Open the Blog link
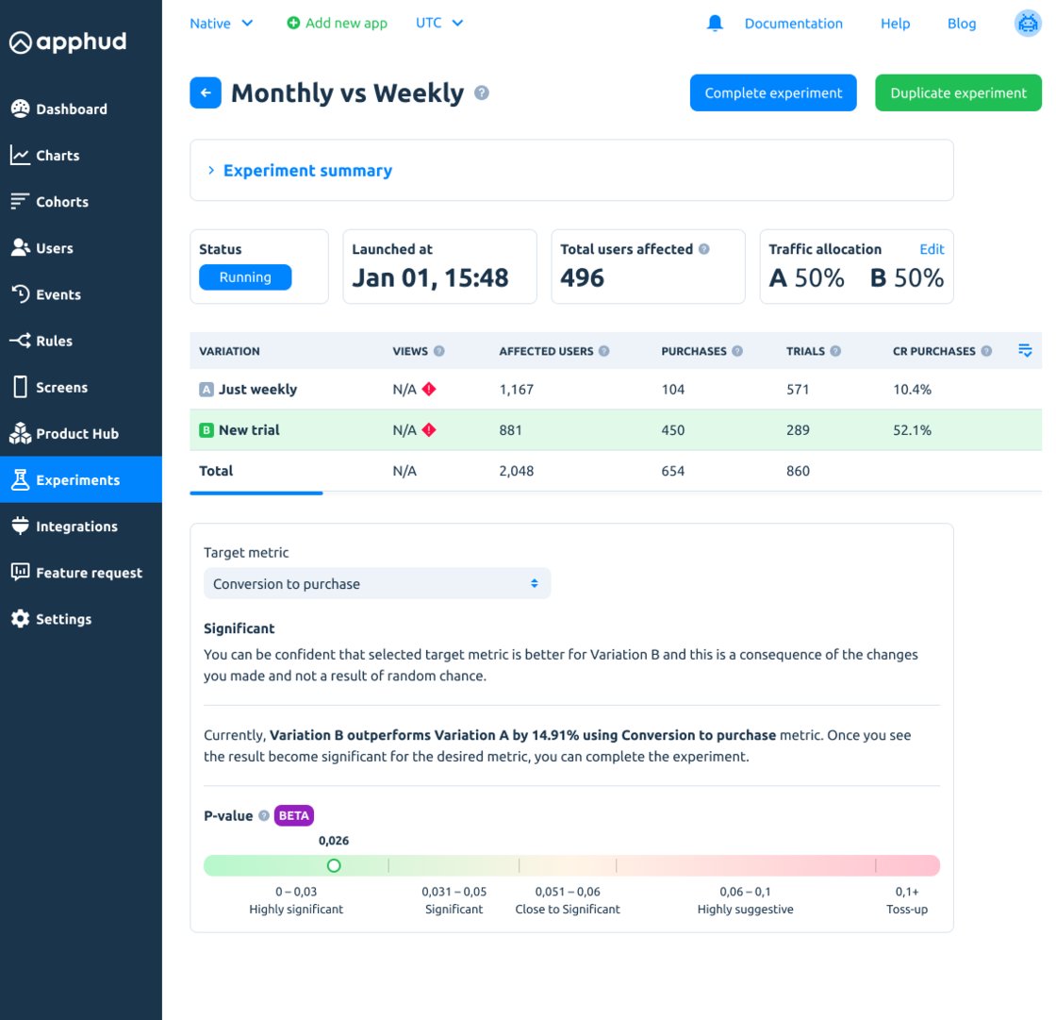 pyautogui.click(x=961, y=23)
